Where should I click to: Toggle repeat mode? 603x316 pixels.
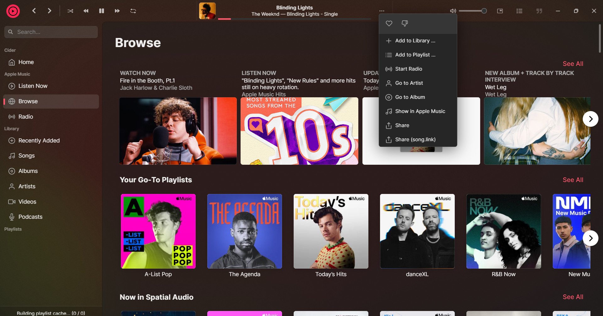[x=133, y=11]
